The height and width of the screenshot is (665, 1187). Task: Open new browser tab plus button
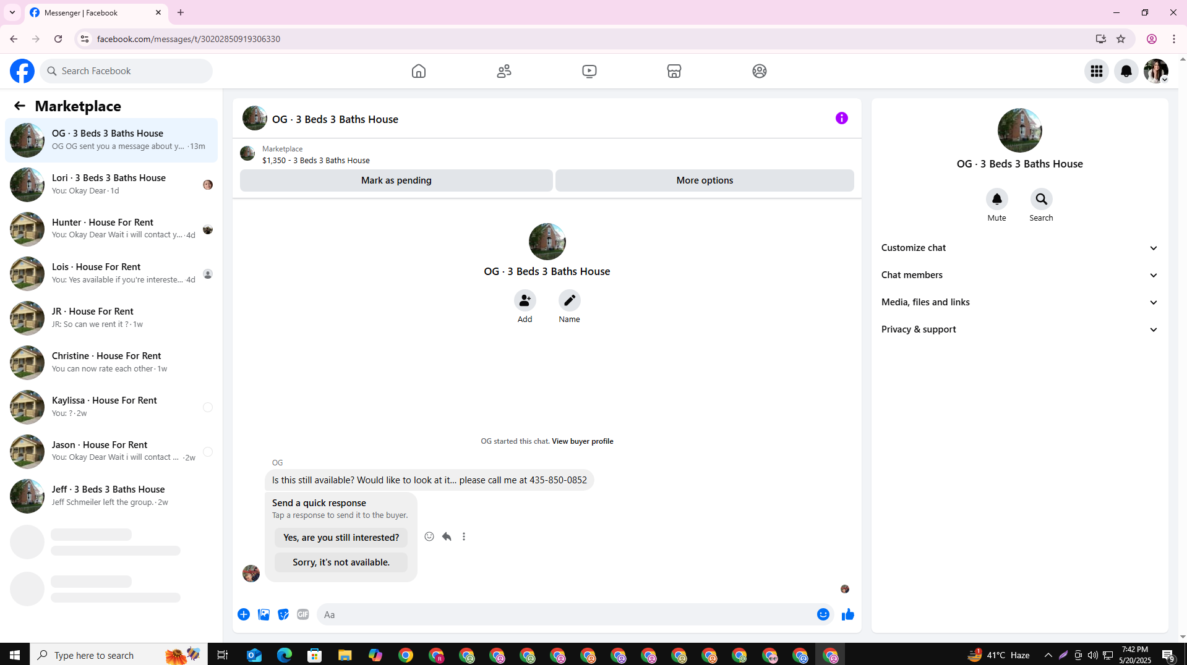pos(181,12)
